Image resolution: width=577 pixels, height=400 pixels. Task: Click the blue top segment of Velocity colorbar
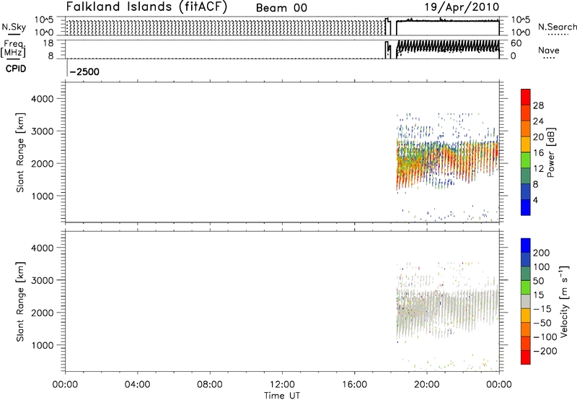point(526,245)
